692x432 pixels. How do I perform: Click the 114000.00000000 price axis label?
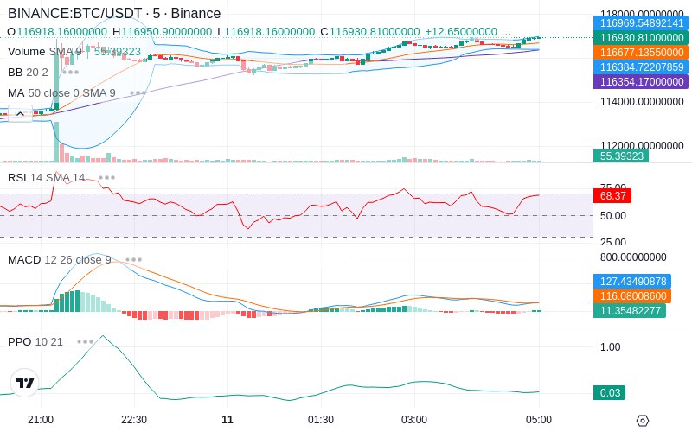click(x=642, y=102)
